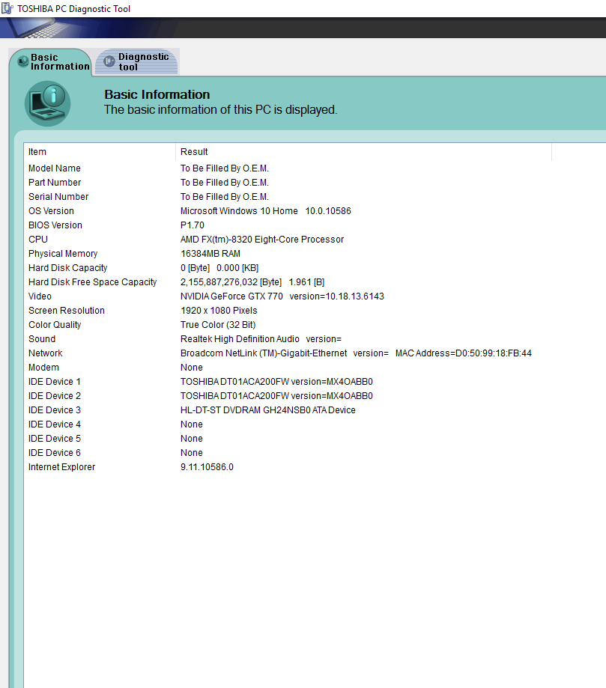Viewport: 606px width, 688px height.
Task: Select the Modem row label
Action: point(44,368)
